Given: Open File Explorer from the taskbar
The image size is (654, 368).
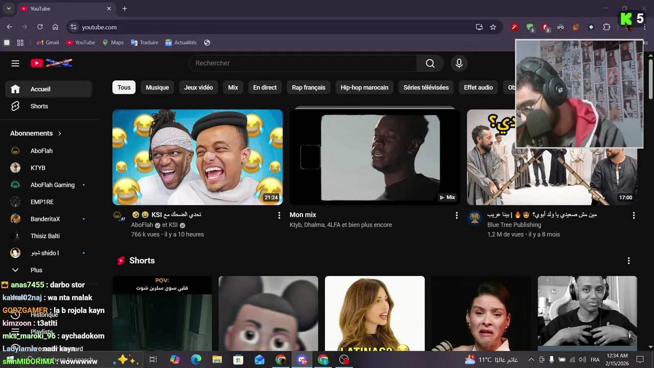Looking at the screenshot, I should click(217, 360).
